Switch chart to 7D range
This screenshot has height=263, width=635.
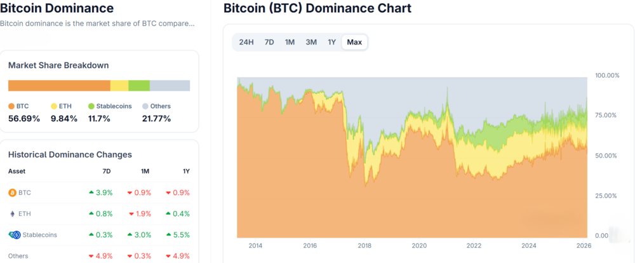(x=269, y=42)
